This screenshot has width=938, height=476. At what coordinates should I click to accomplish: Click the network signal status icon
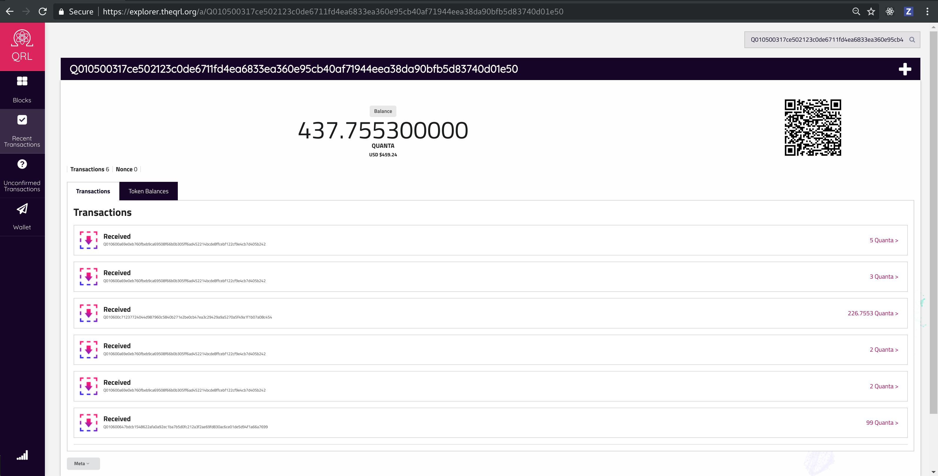click(x=22, y=455)
